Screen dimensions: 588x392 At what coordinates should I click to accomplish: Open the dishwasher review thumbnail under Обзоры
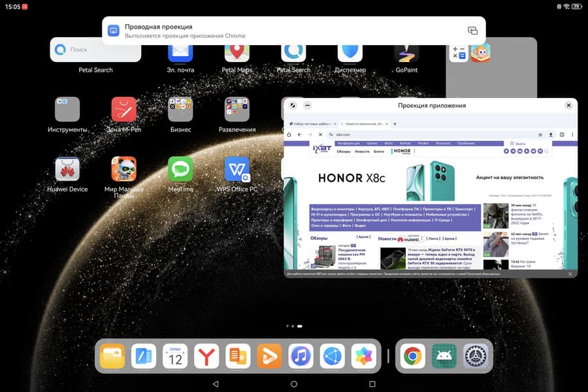(x=323, y=257)
